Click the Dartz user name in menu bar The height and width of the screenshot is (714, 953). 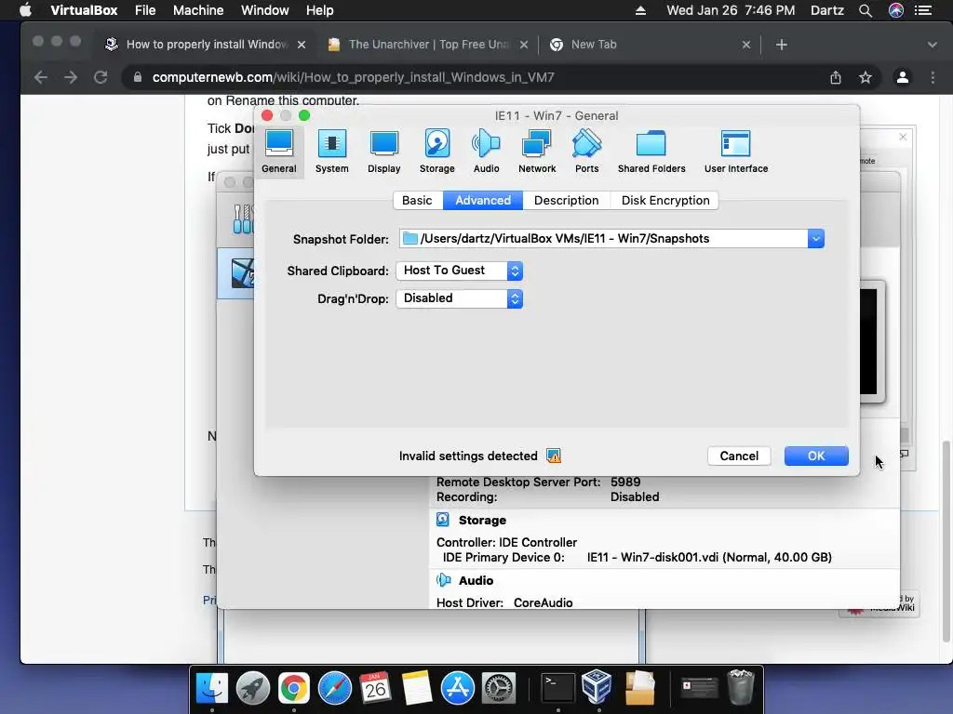827,10
